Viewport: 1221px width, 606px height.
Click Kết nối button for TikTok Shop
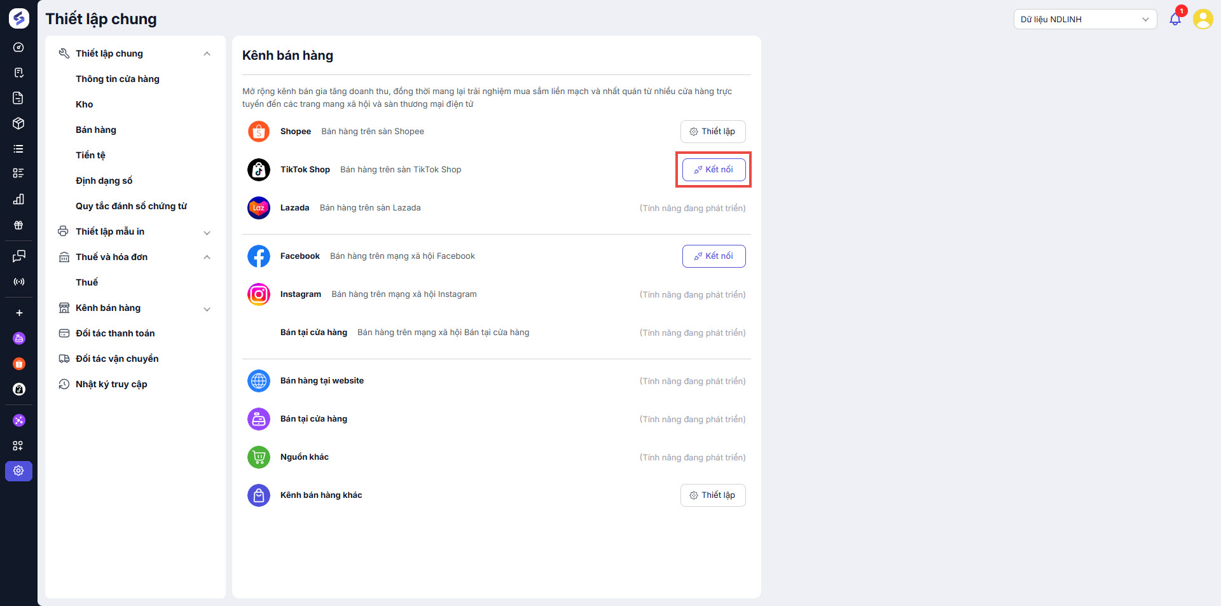point(714,170)
